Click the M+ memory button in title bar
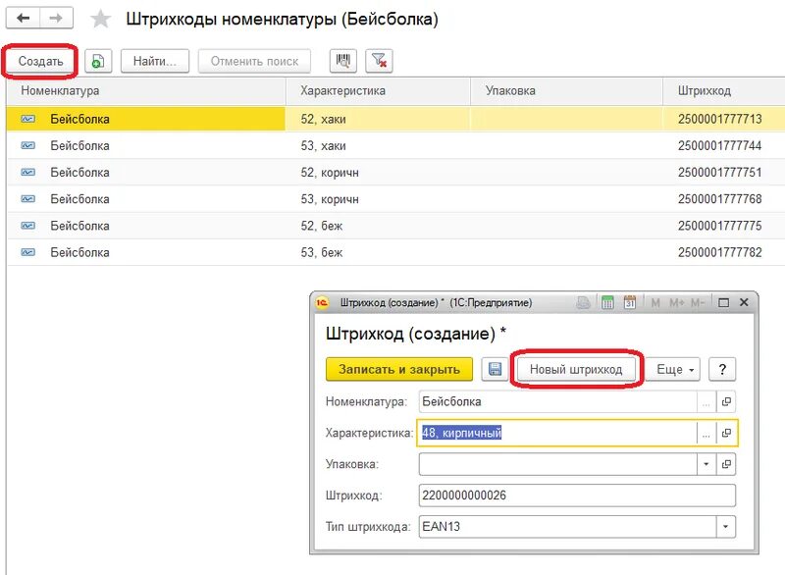The height and width of the screenshot is (575, 785). (676, 302)
